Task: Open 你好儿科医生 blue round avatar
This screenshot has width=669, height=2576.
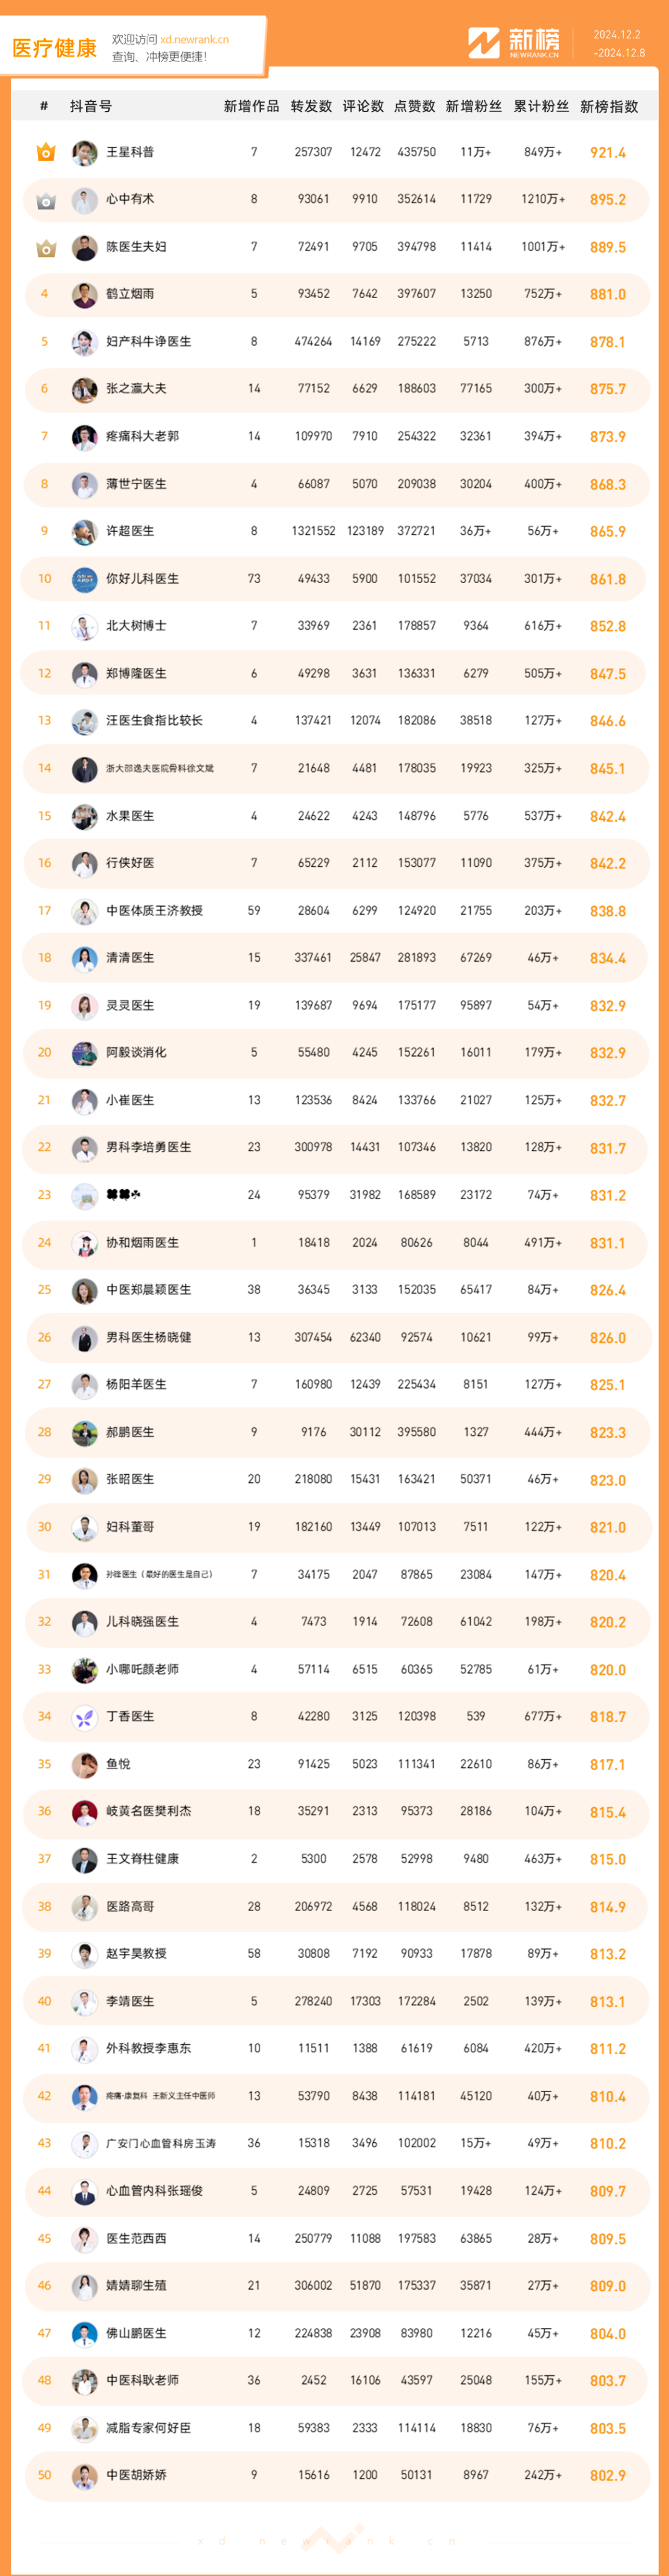Action: [85, 579]
